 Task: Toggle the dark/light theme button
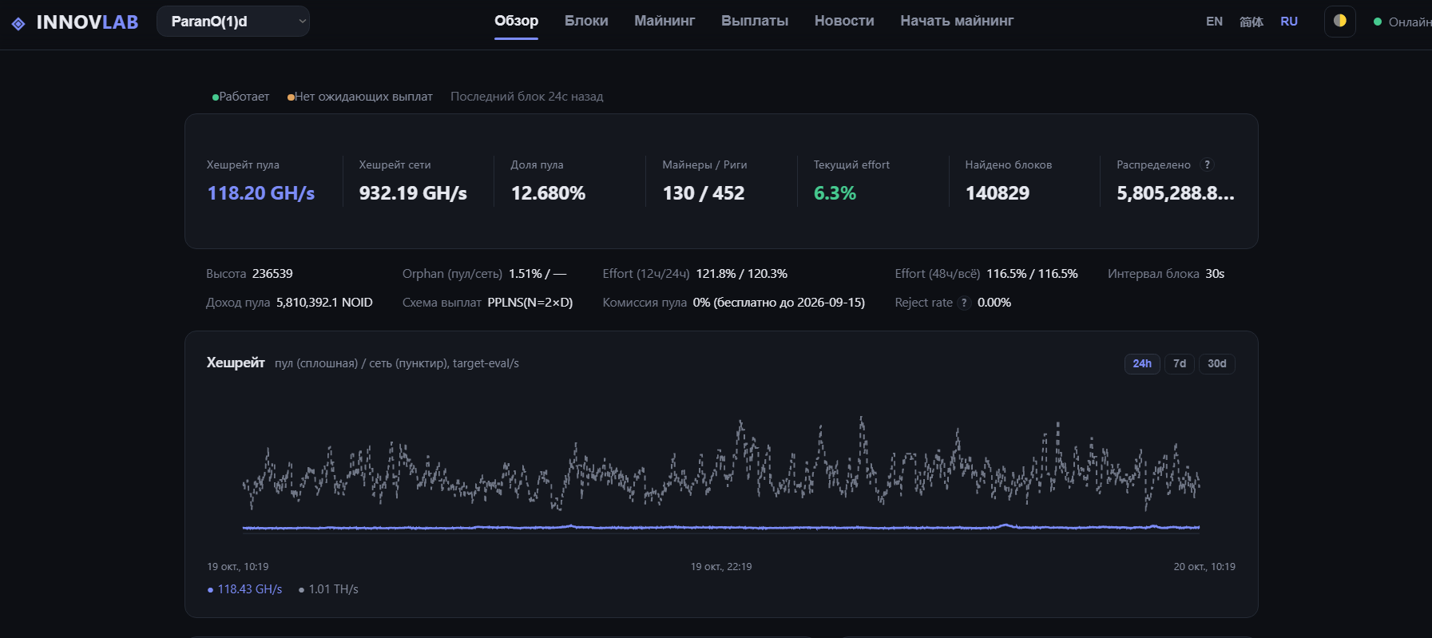pyautogui.click(x=1340, y=22)
